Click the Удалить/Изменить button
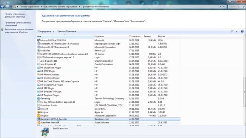Image resolution: width=246 pixels, height=138 pixels. click(x=67, y=31)
